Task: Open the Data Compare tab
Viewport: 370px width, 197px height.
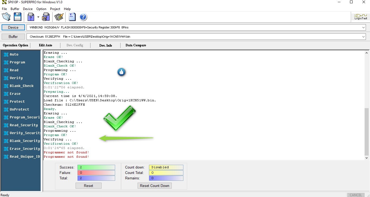Action: coord(136,45)
